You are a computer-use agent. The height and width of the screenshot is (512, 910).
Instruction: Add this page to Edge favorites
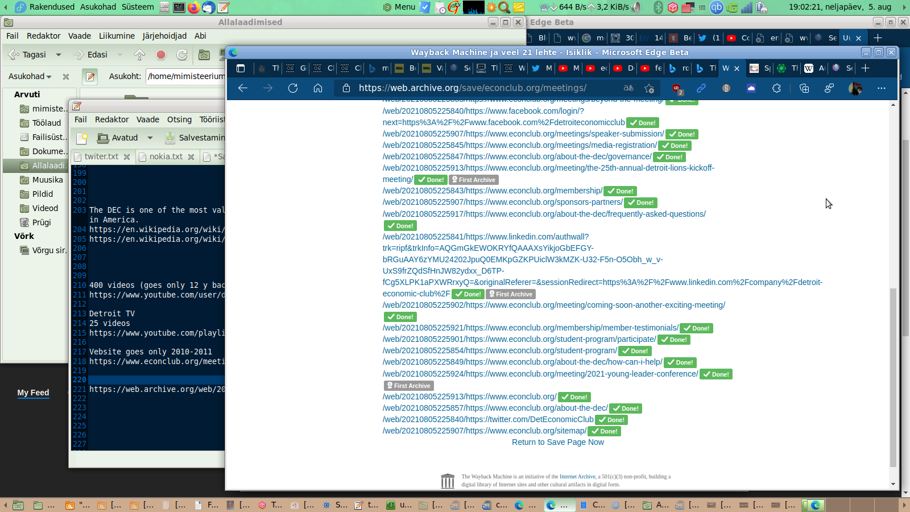(649, 88)
